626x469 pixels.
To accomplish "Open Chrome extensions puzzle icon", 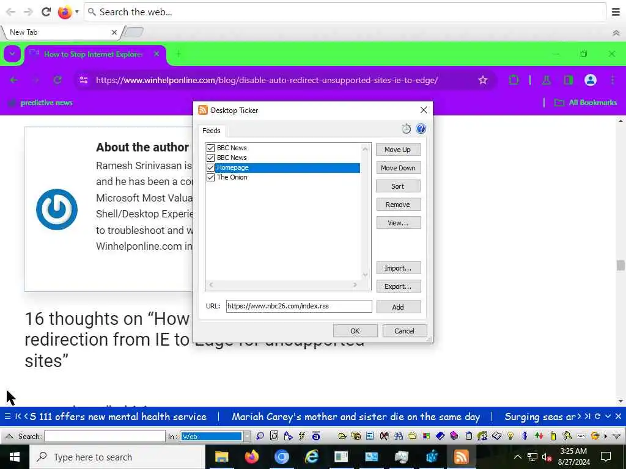I will tap(514, 80).
